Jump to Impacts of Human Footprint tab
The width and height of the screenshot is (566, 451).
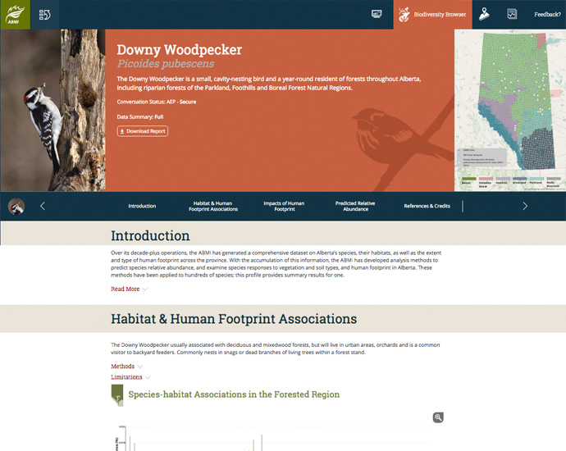click(x=284, y=206)
